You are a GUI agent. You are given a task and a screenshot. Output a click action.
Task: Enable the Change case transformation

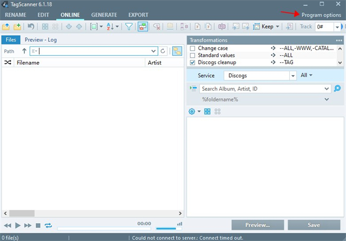coord(192,48)
